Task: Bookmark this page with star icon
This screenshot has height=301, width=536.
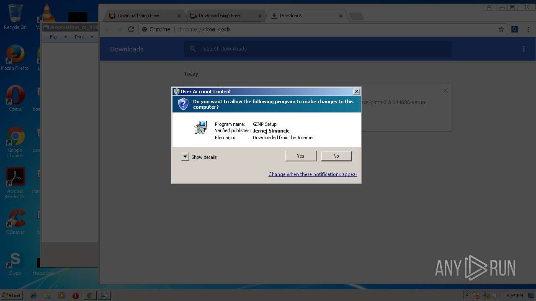Action: [x=501, y=29]
